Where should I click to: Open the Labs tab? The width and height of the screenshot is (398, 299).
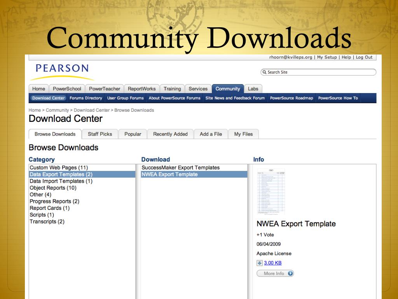pyautogui.click(x=253, y=89)
